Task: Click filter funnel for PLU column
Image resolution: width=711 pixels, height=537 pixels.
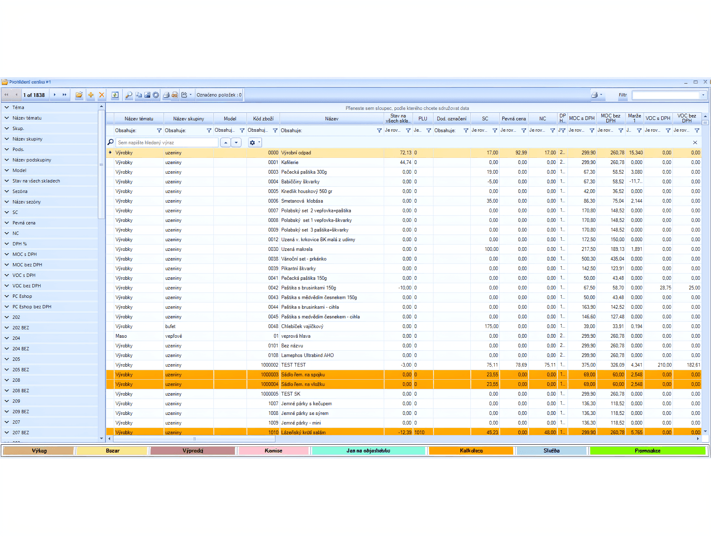Action: 429,130
